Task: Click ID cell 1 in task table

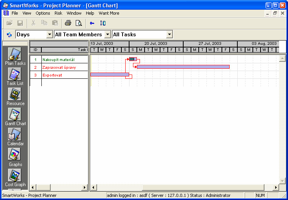Action: 36,59
